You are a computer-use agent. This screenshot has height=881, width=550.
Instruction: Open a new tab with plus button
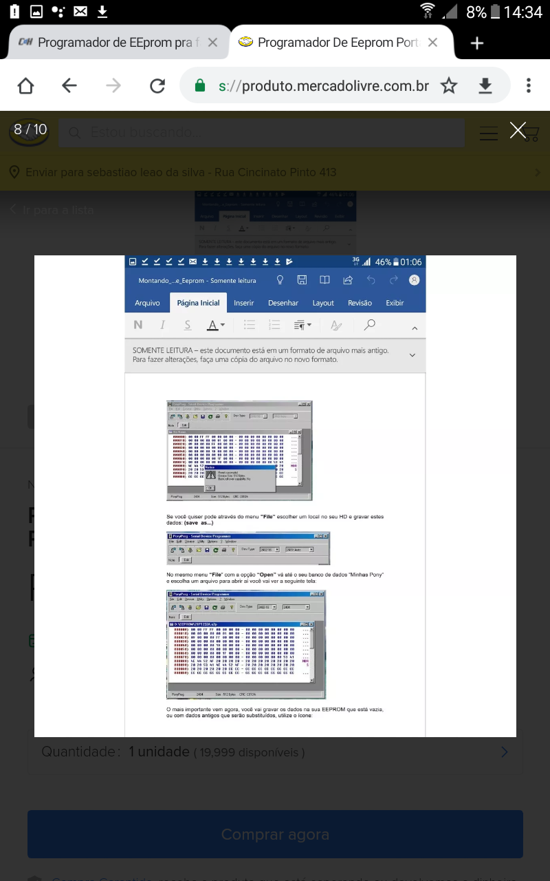(477, 43)
